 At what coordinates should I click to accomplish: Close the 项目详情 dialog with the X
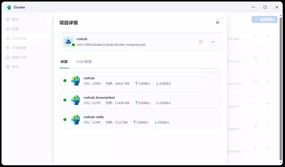click(x=217, y=22)
